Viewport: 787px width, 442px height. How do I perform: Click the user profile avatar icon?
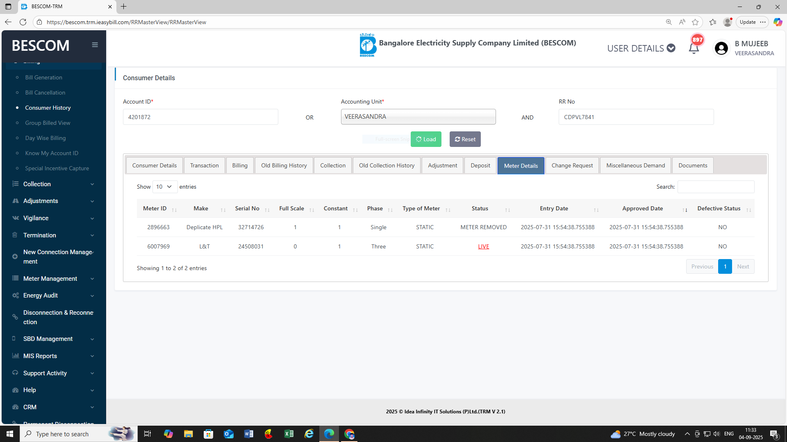(721, 48)
